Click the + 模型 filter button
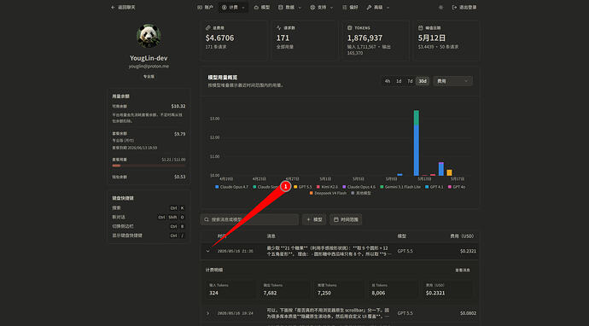Viewport: 589px width, 326px height. pyautogui.click(x=314, y=219)
